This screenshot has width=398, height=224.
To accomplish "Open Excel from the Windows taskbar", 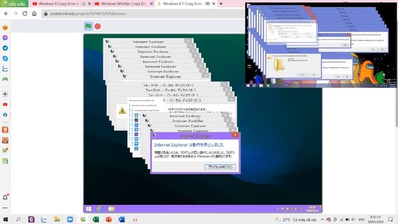I will click(96, 220).
